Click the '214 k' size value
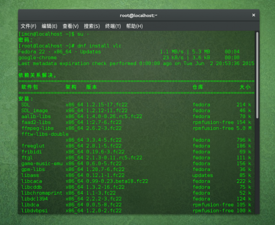Image resolution: width=275 pixels, height=225 pixels. click(x=244, y=105)
